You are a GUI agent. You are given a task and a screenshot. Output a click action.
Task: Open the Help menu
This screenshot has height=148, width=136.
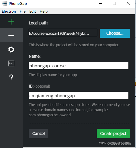click(44, 11)
